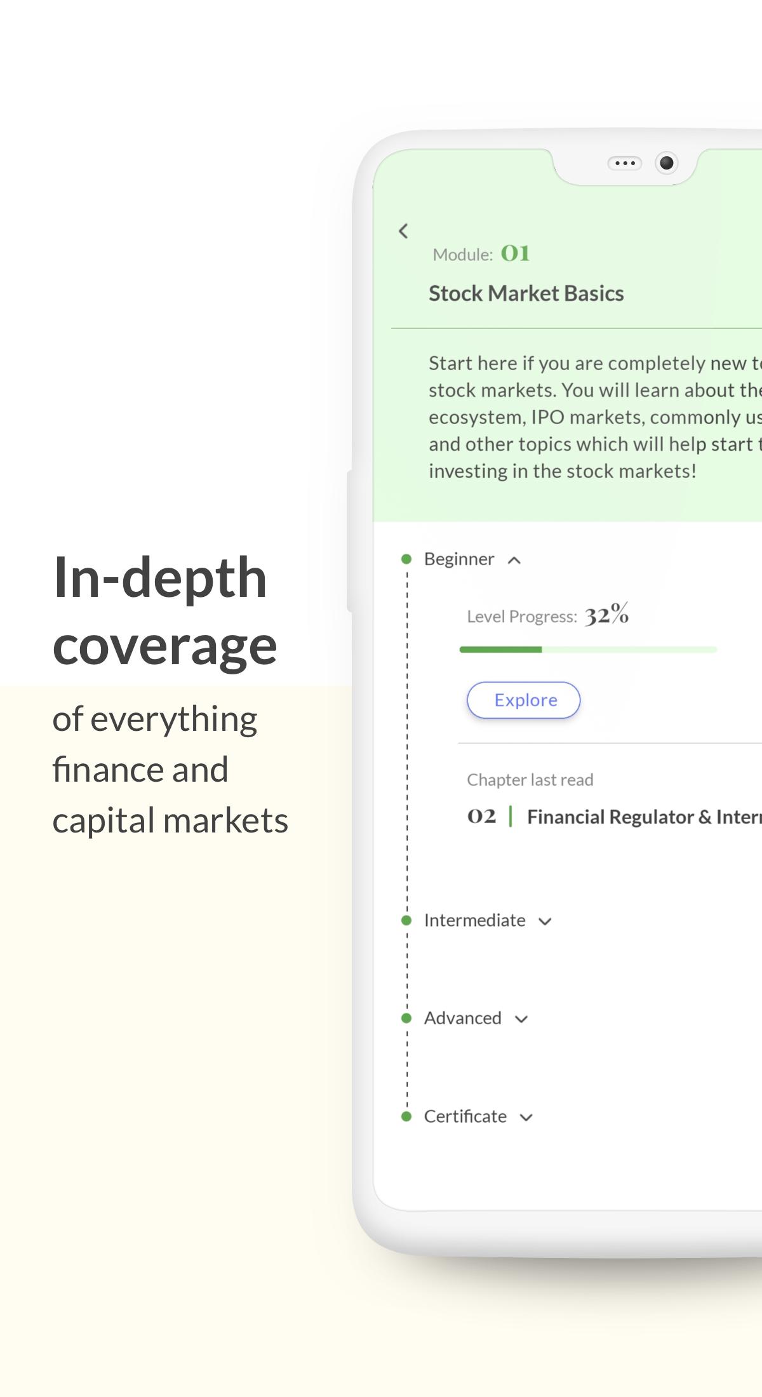Expand the Certificate section chevron
The height and width of the screenshot is (1397, 762).
(x=526, y=1117)
